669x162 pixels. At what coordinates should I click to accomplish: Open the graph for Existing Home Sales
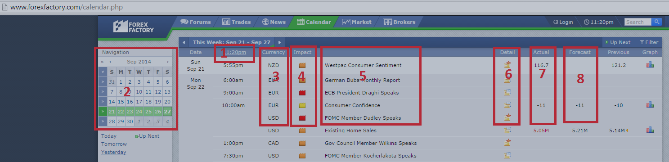pyautogui.click(x=650, y=130)
